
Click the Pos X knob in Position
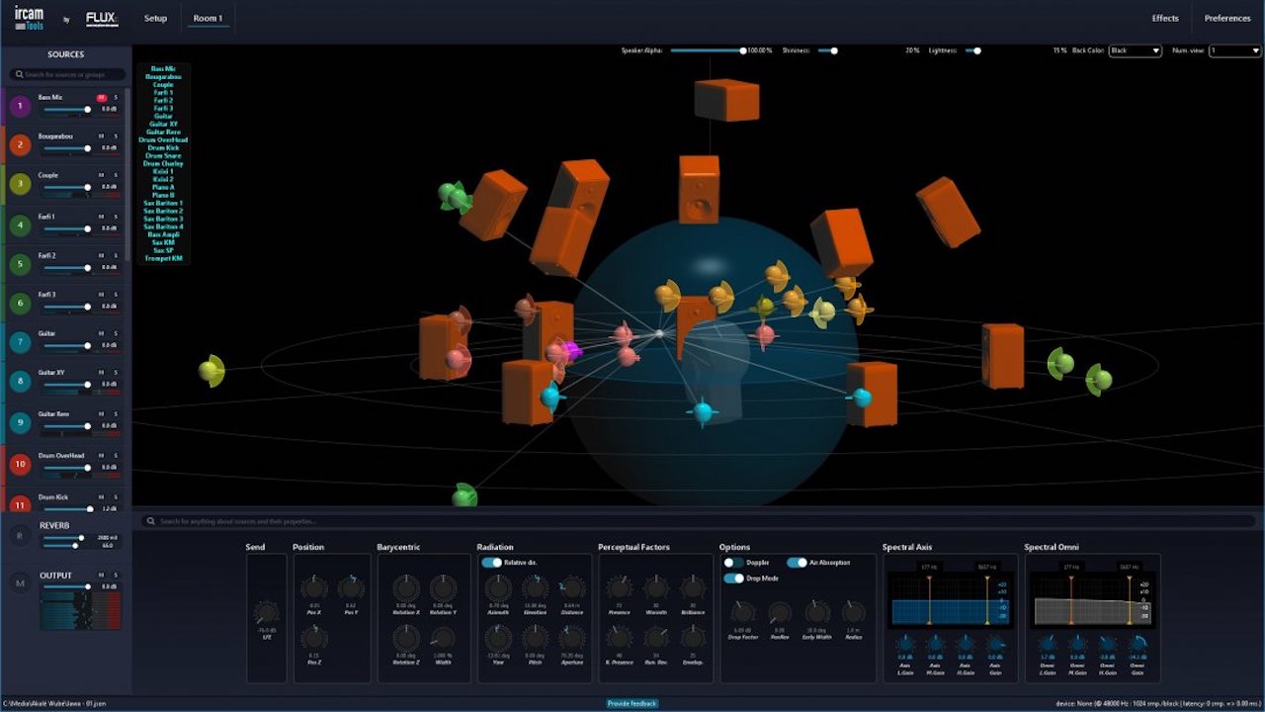click(314, 587)
